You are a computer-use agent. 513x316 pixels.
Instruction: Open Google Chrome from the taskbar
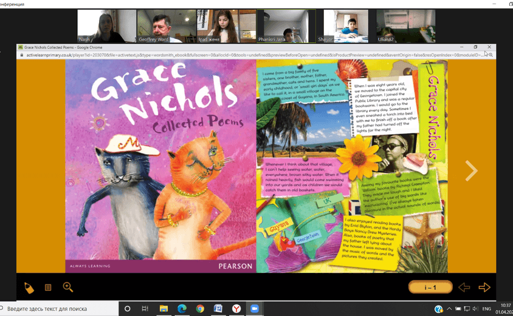click(200, 309)
